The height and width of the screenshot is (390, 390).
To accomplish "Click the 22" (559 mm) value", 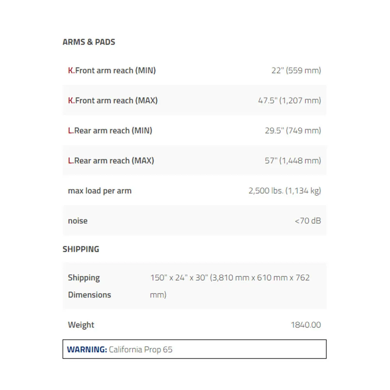I will [296, 70].
